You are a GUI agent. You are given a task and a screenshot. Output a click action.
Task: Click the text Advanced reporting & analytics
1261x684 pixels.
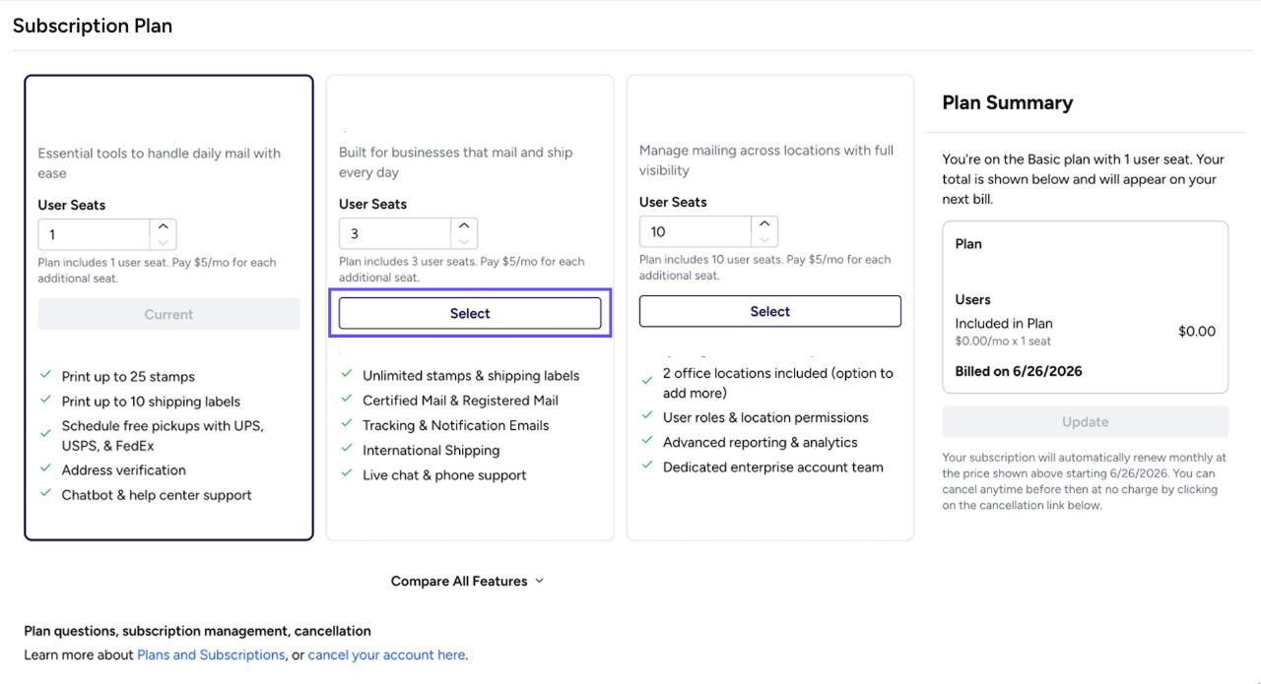tap(761, 443)
